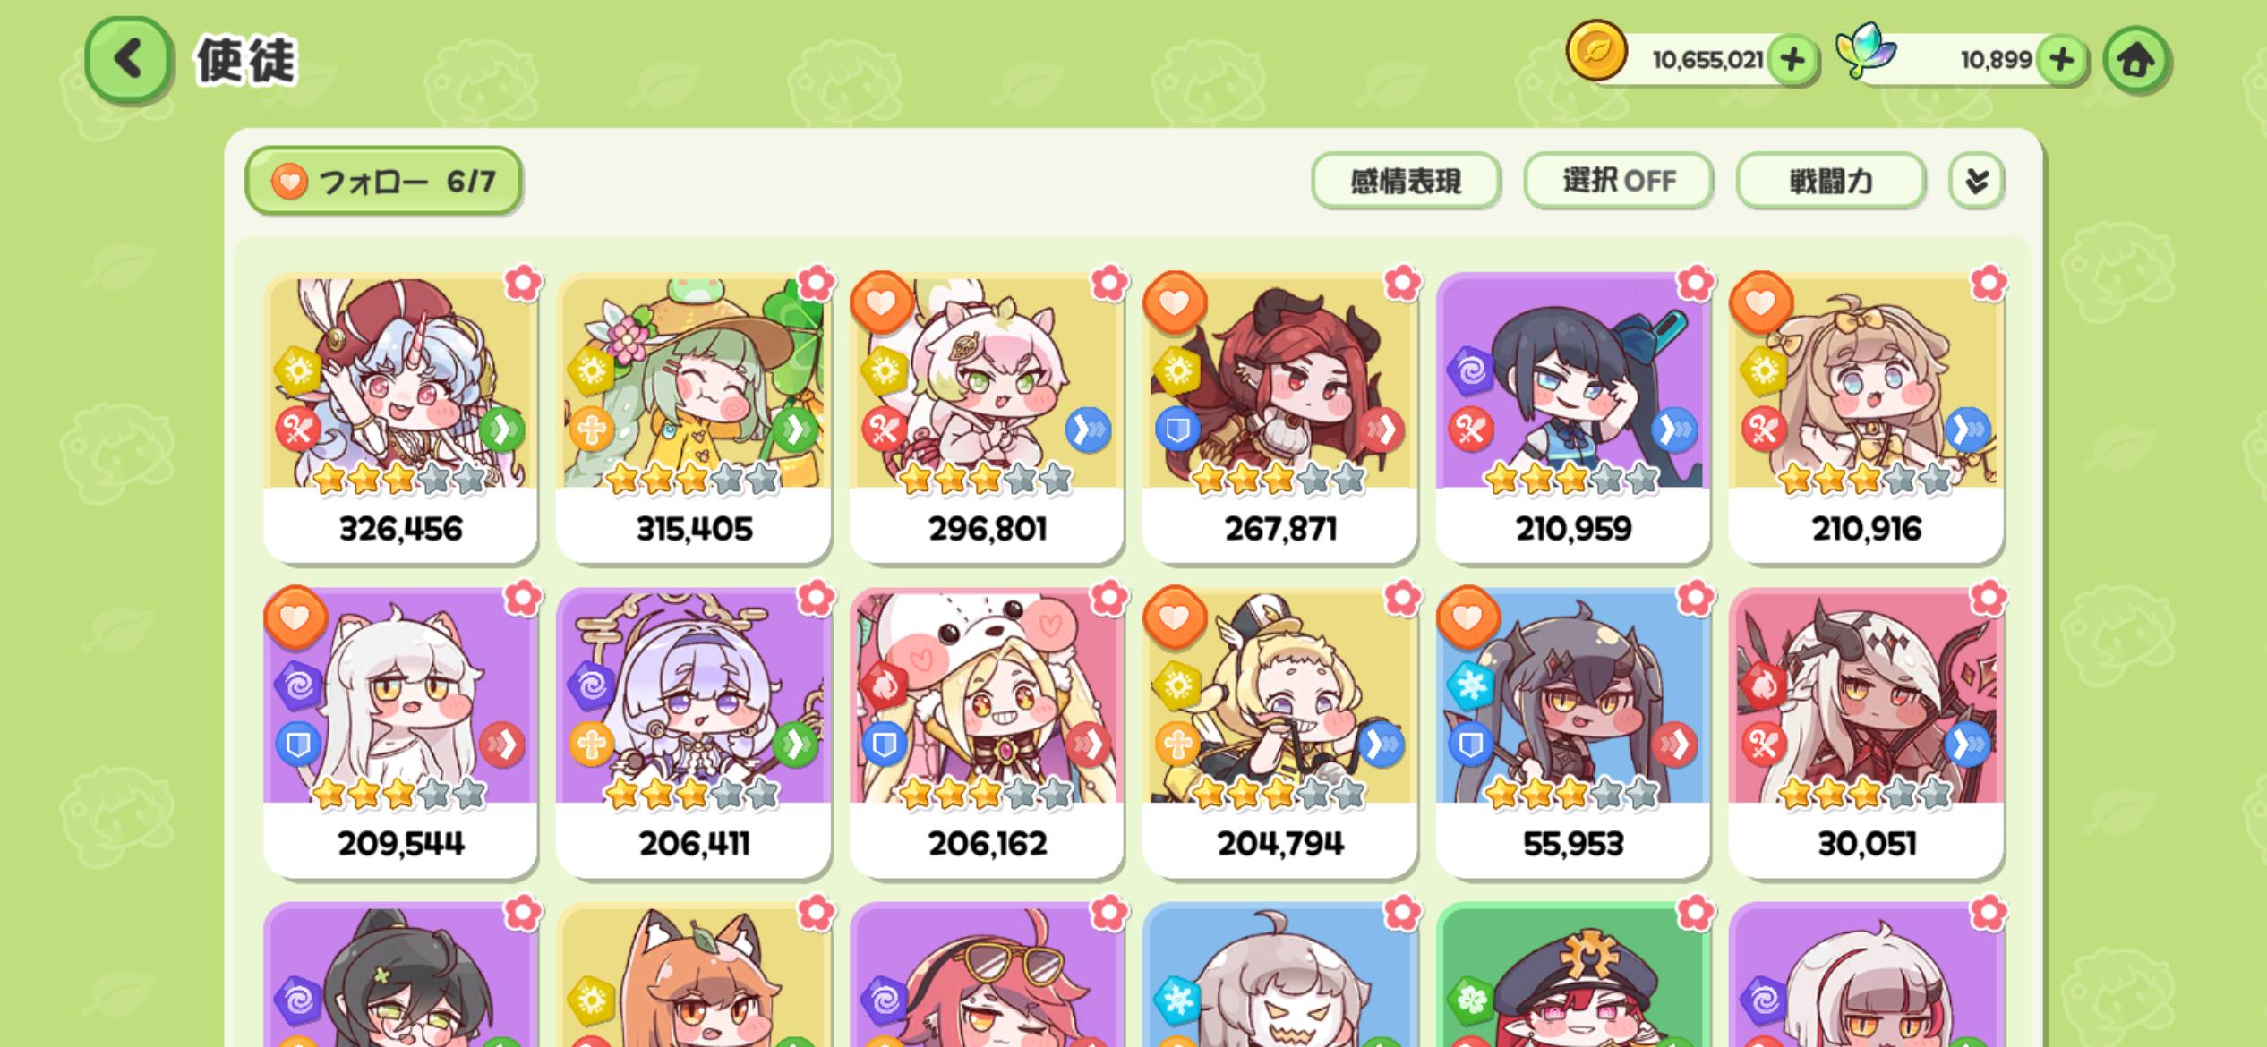Expand sort options with double-chevron button
This screenshot has height=1047, width=2267.
1976,181
